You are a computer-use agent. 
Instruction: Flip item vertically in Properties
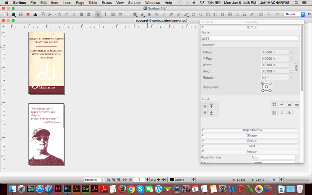282,113
